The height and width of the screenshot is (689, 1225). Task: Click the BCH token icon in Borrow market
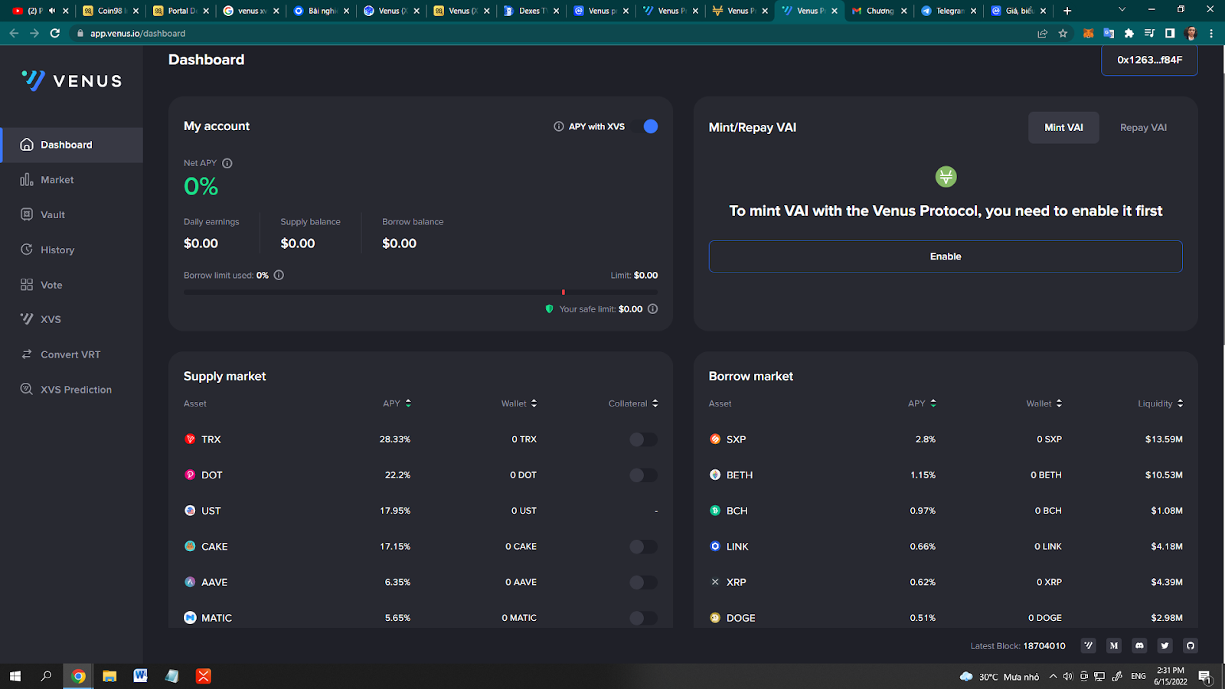[715, 511]
